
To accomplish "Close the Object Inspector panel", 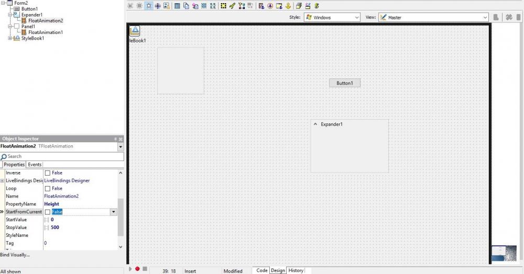I will pos(121,139).
